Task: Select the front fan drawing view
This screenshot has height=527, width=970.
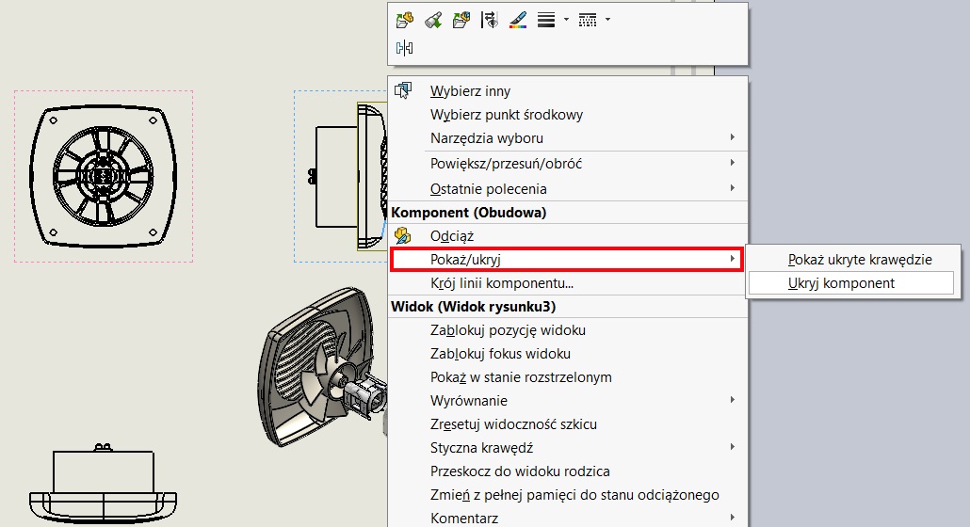Action: [104, 176]
